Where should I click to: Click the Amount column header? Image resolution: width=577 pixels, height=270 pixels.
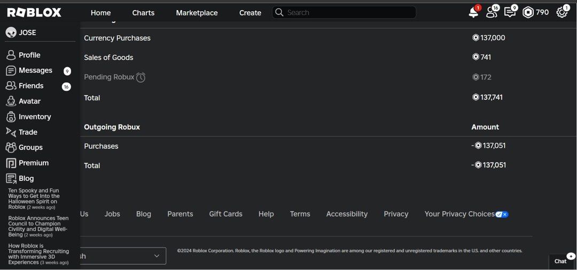485,127
